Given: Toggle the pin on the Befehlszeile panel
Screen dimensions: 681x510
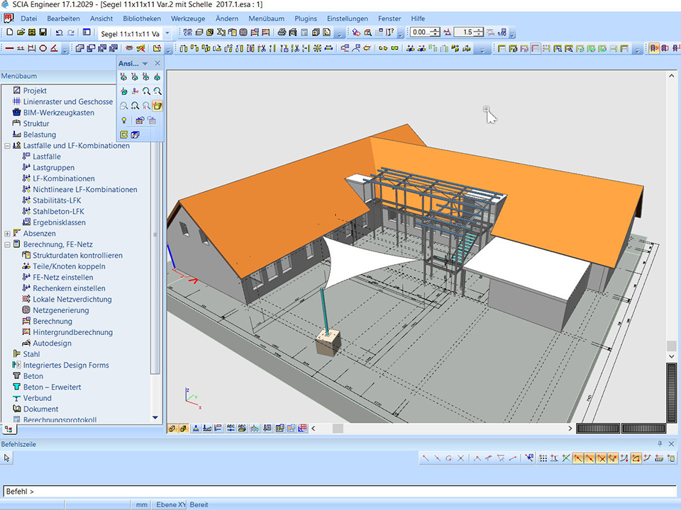Looking at the screenshot, I should (x=660, y=444).
